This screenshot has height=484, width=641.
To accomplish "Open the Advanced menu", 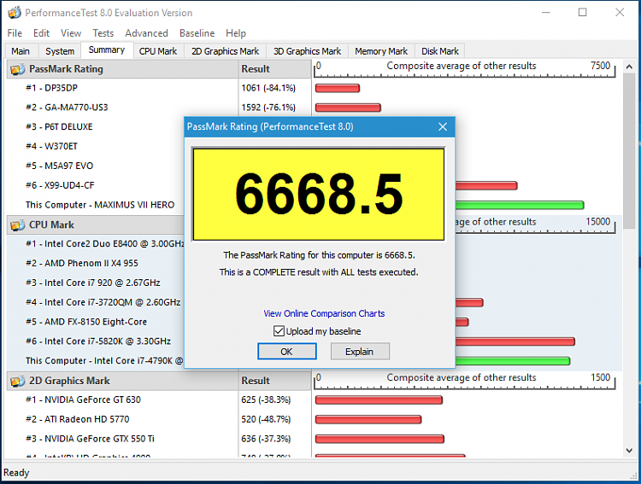I will [146, 33].
